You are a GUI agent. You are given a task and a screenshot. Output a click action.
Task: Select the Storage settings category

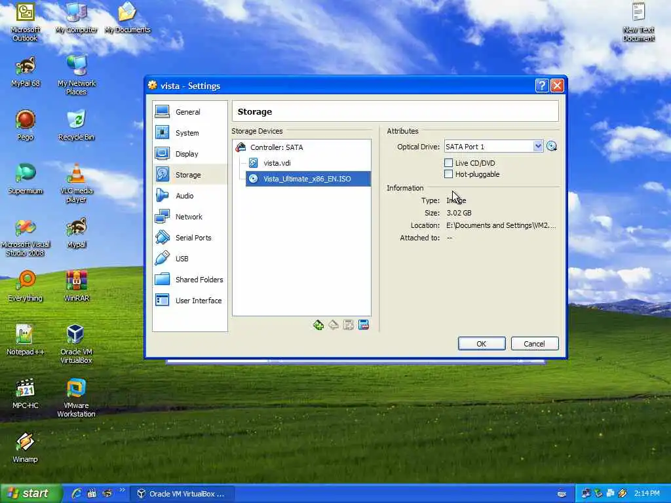pyautogui.click(x=189, y=174)
